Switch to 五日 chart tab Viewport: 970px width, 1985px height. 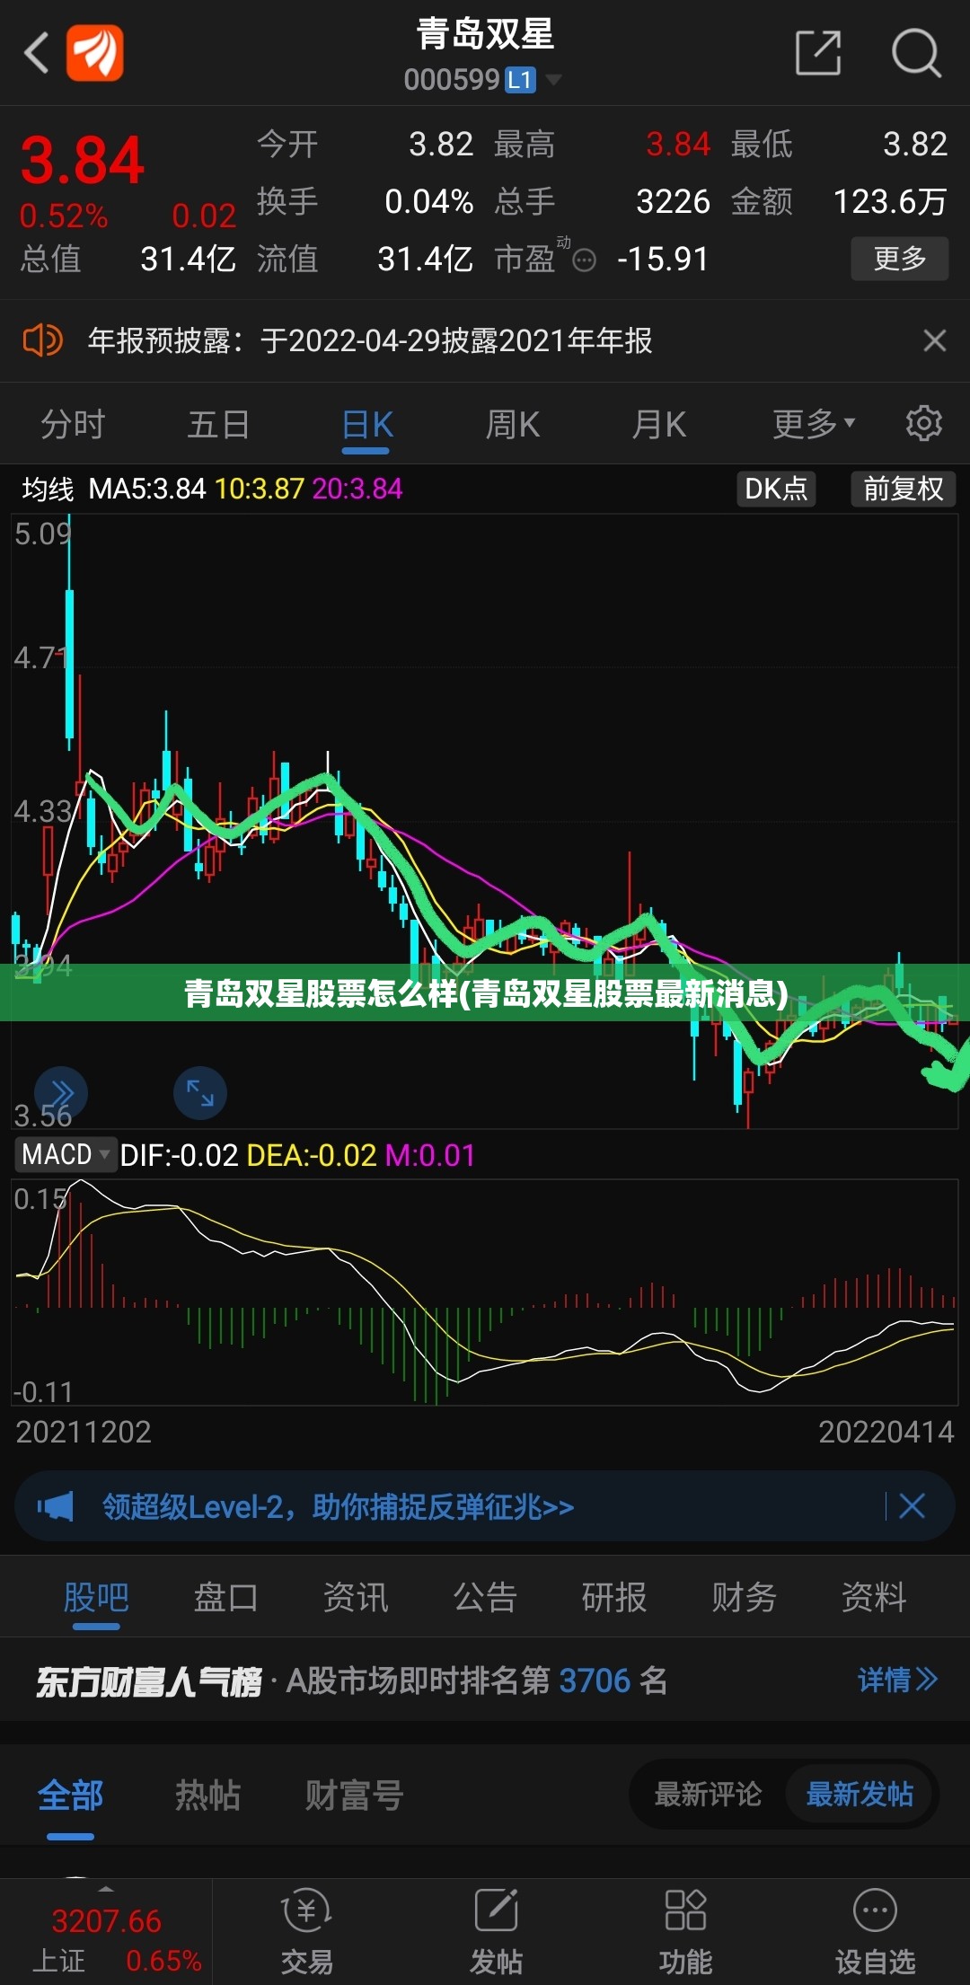pyautogui.click(x=218, y=424)
